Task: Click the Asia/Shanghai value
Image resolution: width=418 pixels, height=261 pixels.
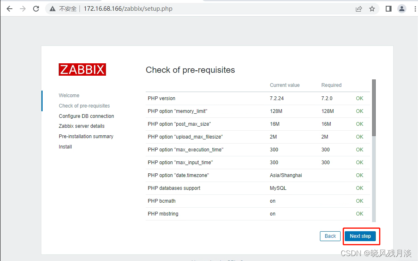Action: pyautogui.click(x=286, y=175)
